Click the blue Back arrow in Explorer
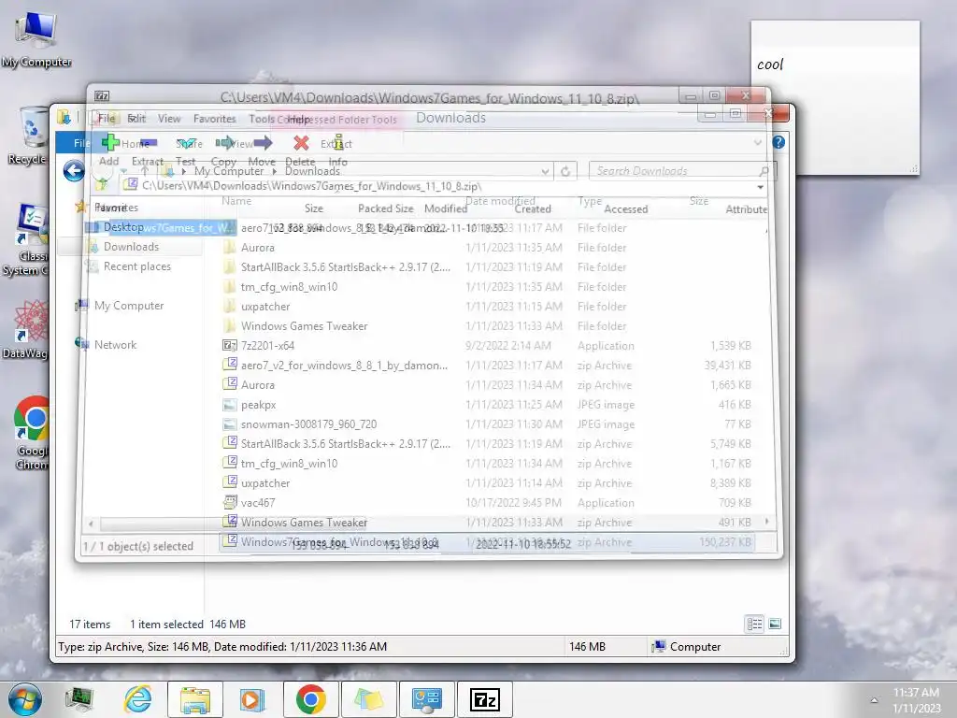The width and height of the screenshot is (957, 718). tap(74, 171)
